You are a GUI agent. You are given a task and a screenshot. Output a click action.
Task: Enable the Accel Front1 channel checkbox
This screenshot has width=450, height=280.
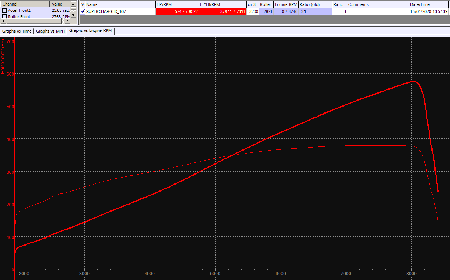point(4,11)
